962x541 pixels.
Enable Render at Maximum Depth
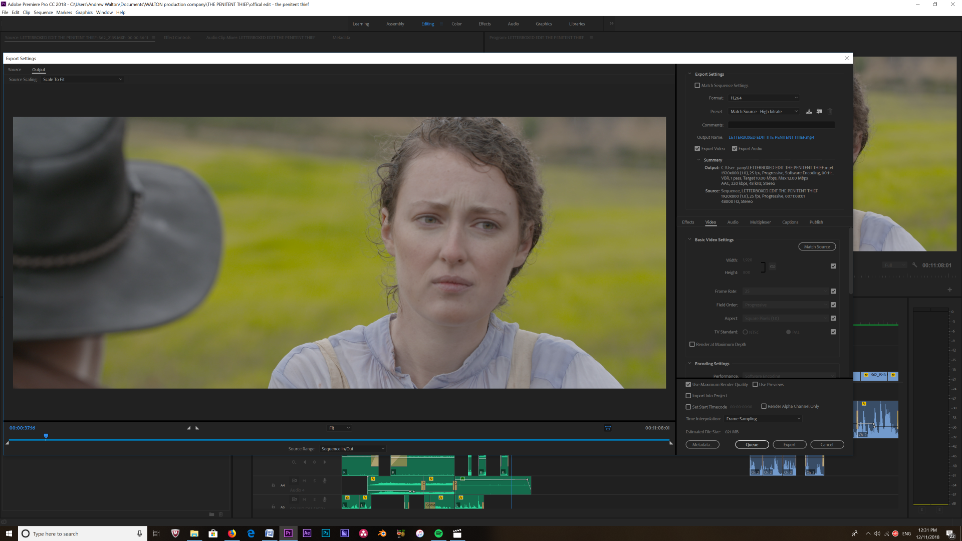click(692, 344)
